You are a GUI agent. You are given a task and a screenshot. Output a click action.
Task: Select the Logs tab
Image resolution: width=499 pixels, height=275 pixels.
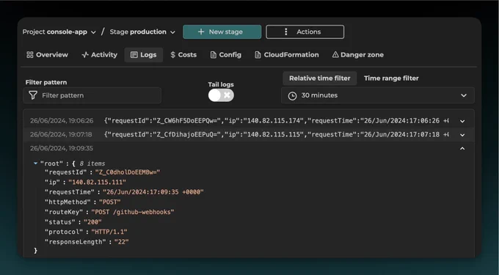pos(144,55)
